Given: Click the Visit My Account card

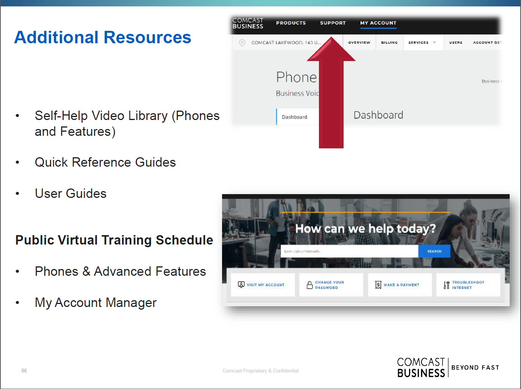Looking at the screenshot, I should [x=263, y=285].
